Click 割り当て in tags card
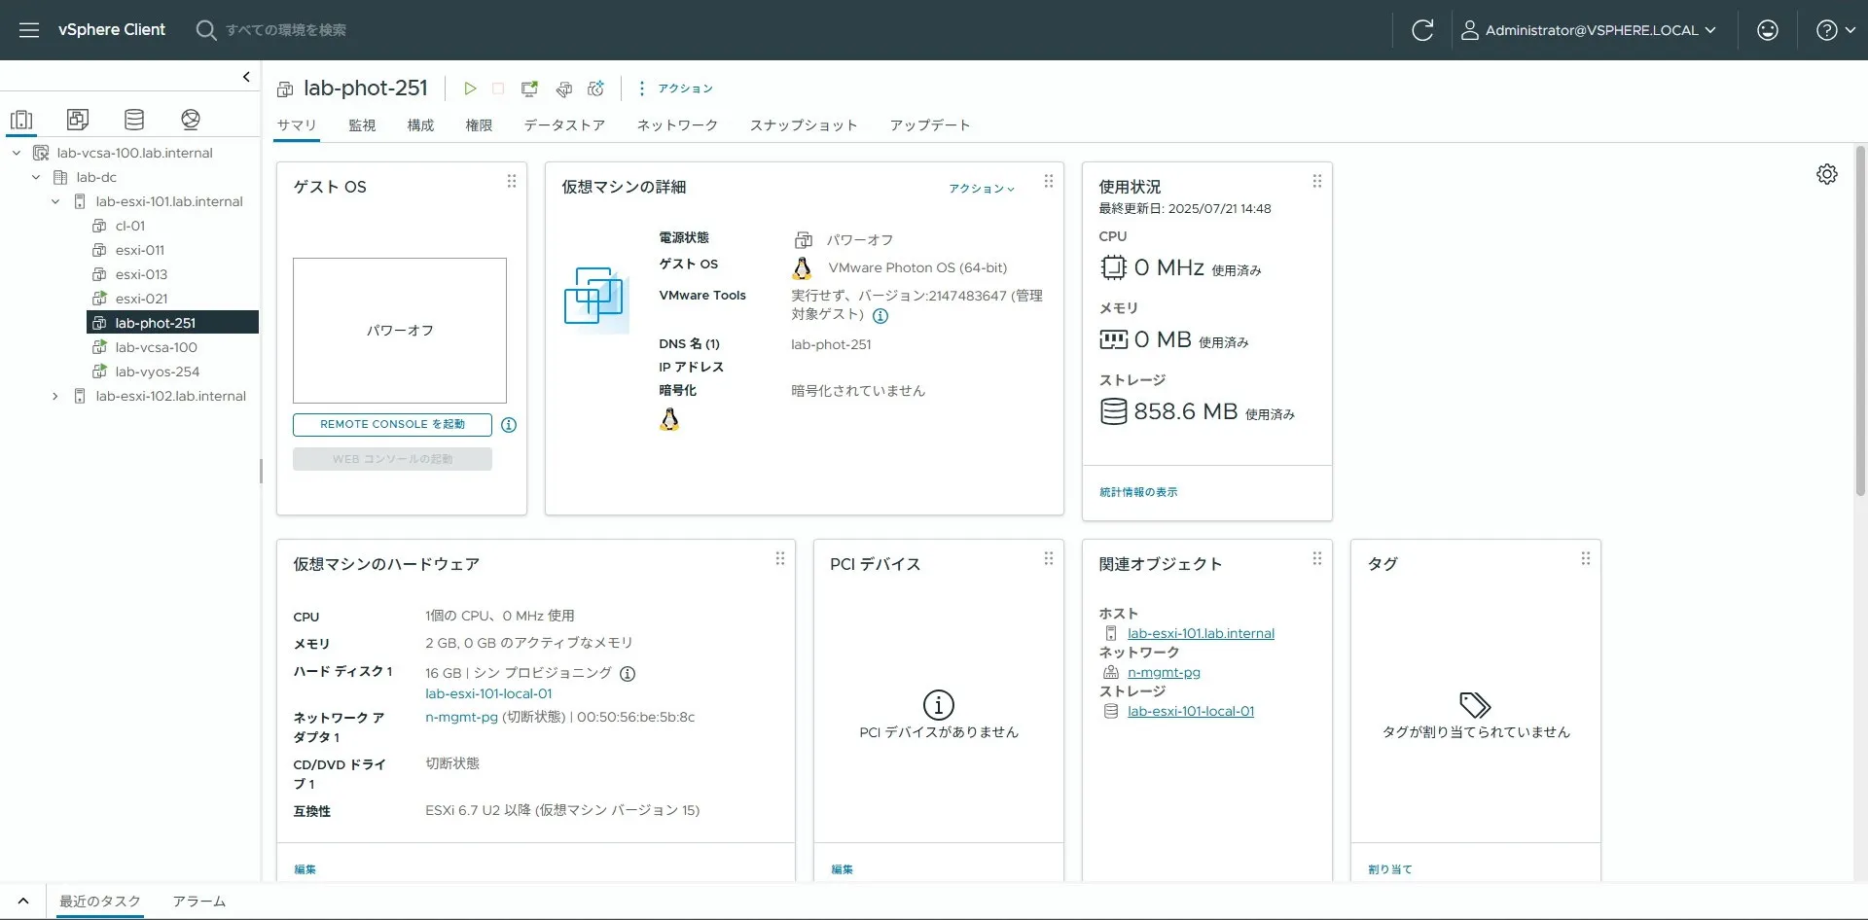 (x=1389, y=870)
